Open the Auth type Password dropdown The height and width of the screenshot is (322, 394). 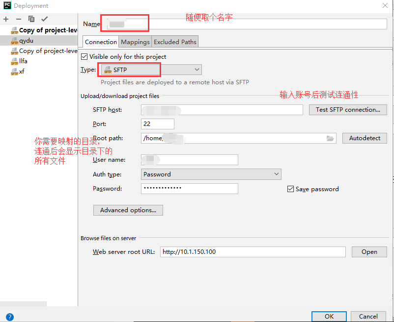coord(211,174)
